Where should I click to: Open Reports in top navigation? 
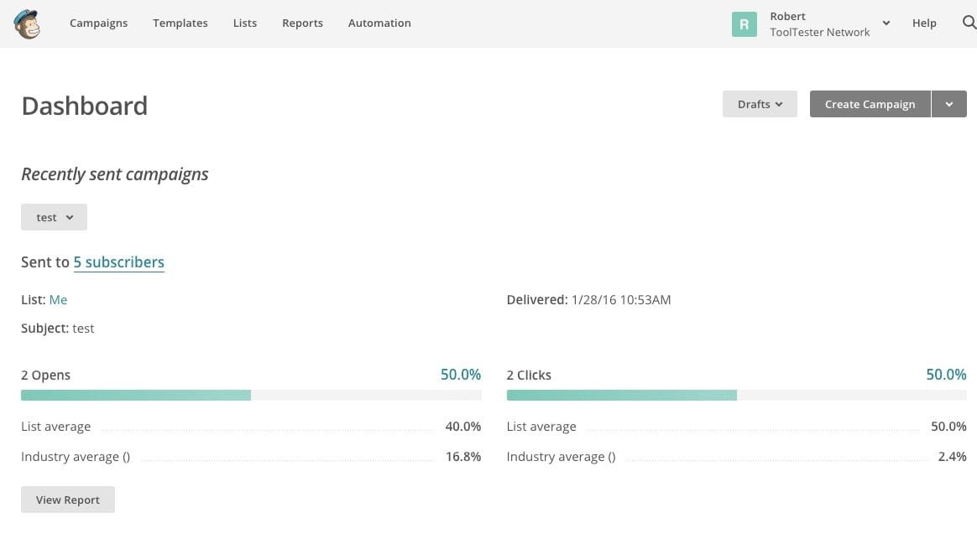(302, 23)
